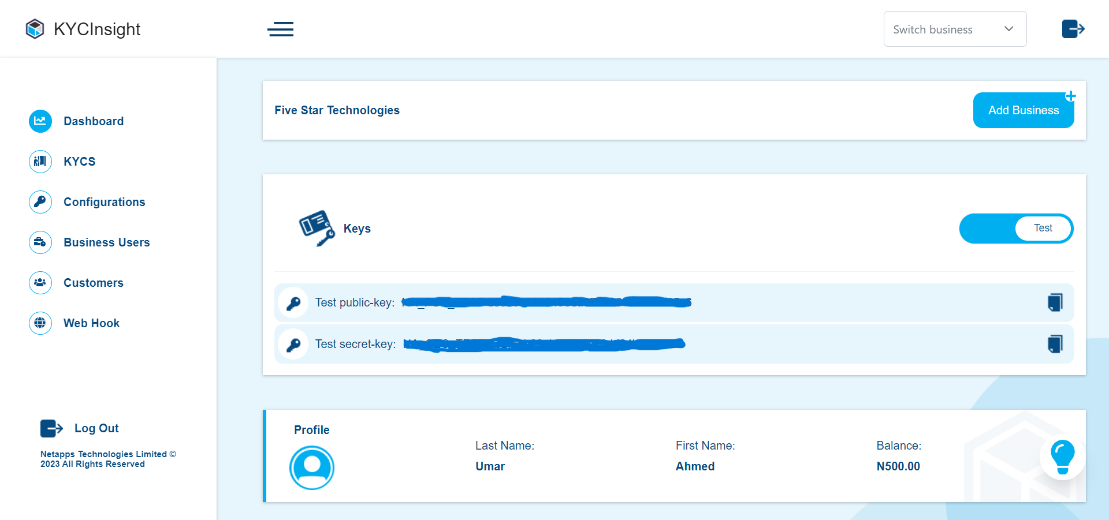Click the top-right sign-out icon
Screen dimensions: 1109x520
1073,29
